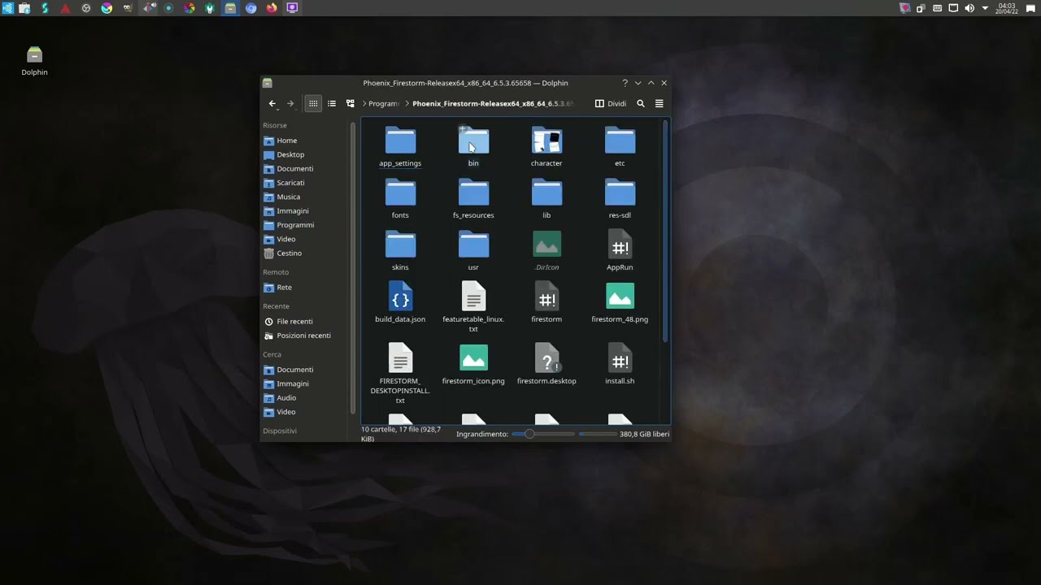Click the Places panel scrollbar

[x=353, y=268]
